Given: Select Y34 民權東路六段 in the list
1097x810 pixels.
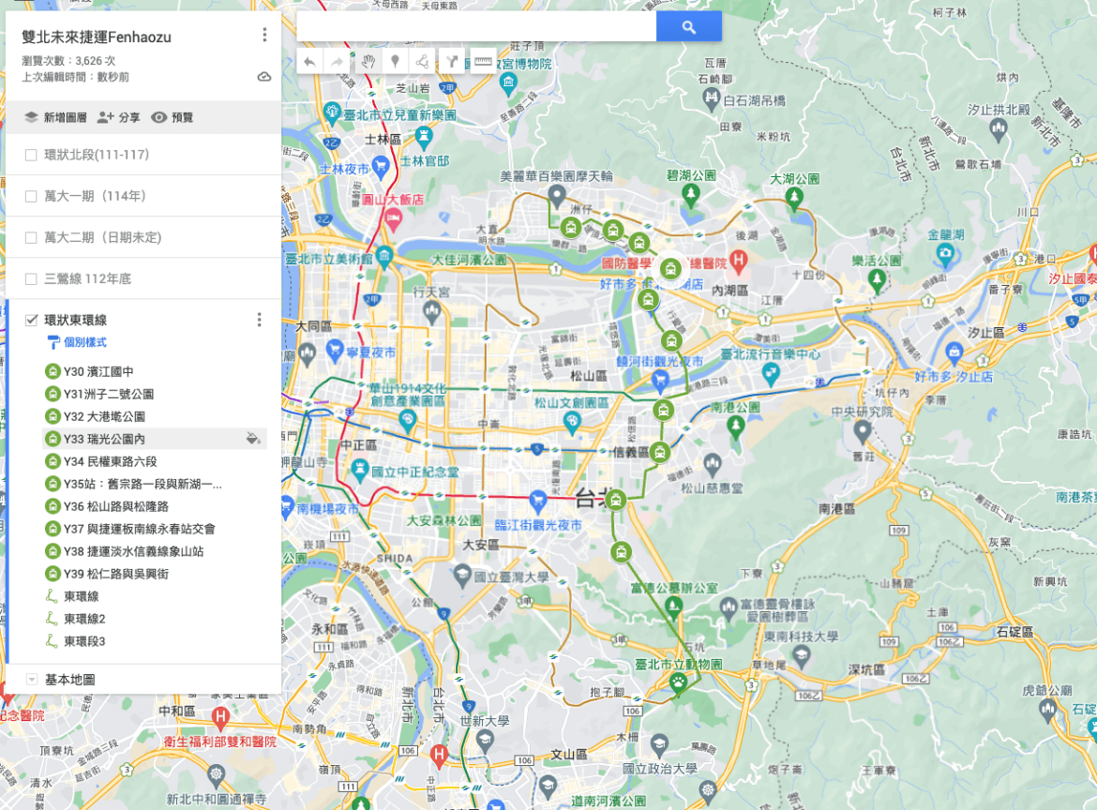Looking at the screenshot, I should pyautogui.click(x=110, y=461).
